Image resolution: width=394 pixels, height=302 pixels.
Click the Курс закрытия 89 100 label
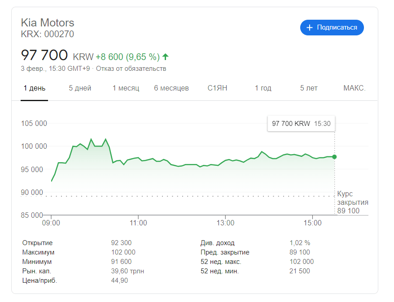(x=353, y=202)
